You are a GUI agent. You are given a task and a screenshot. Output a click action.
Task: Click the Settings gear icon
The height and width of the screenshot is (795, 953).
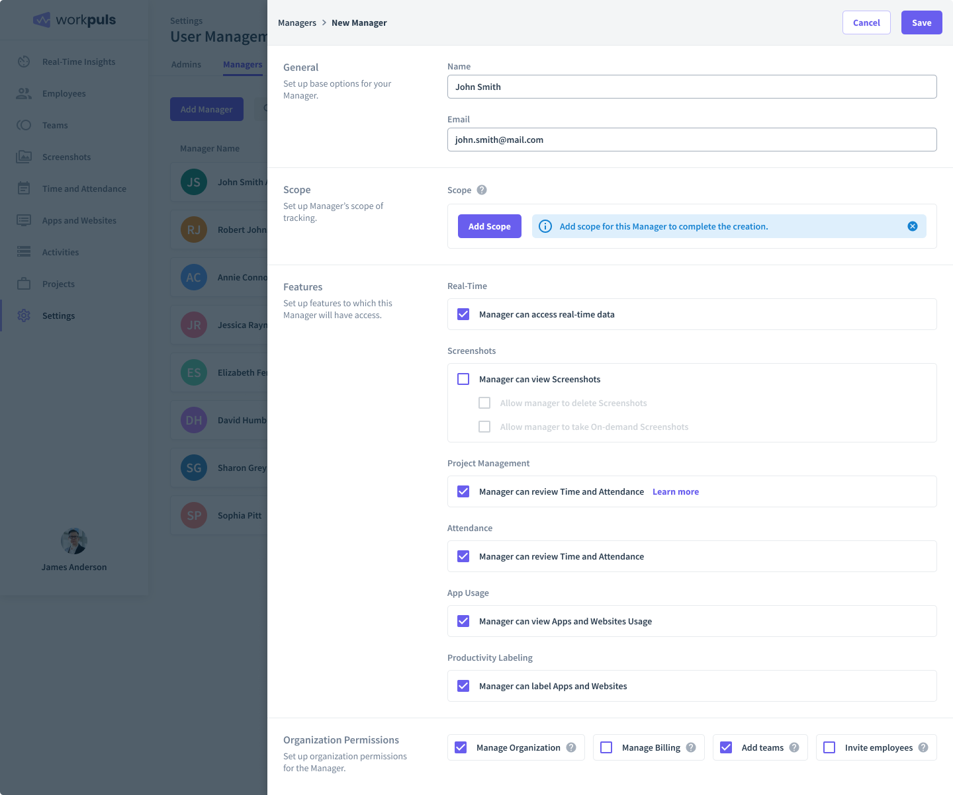click(24, 315)
